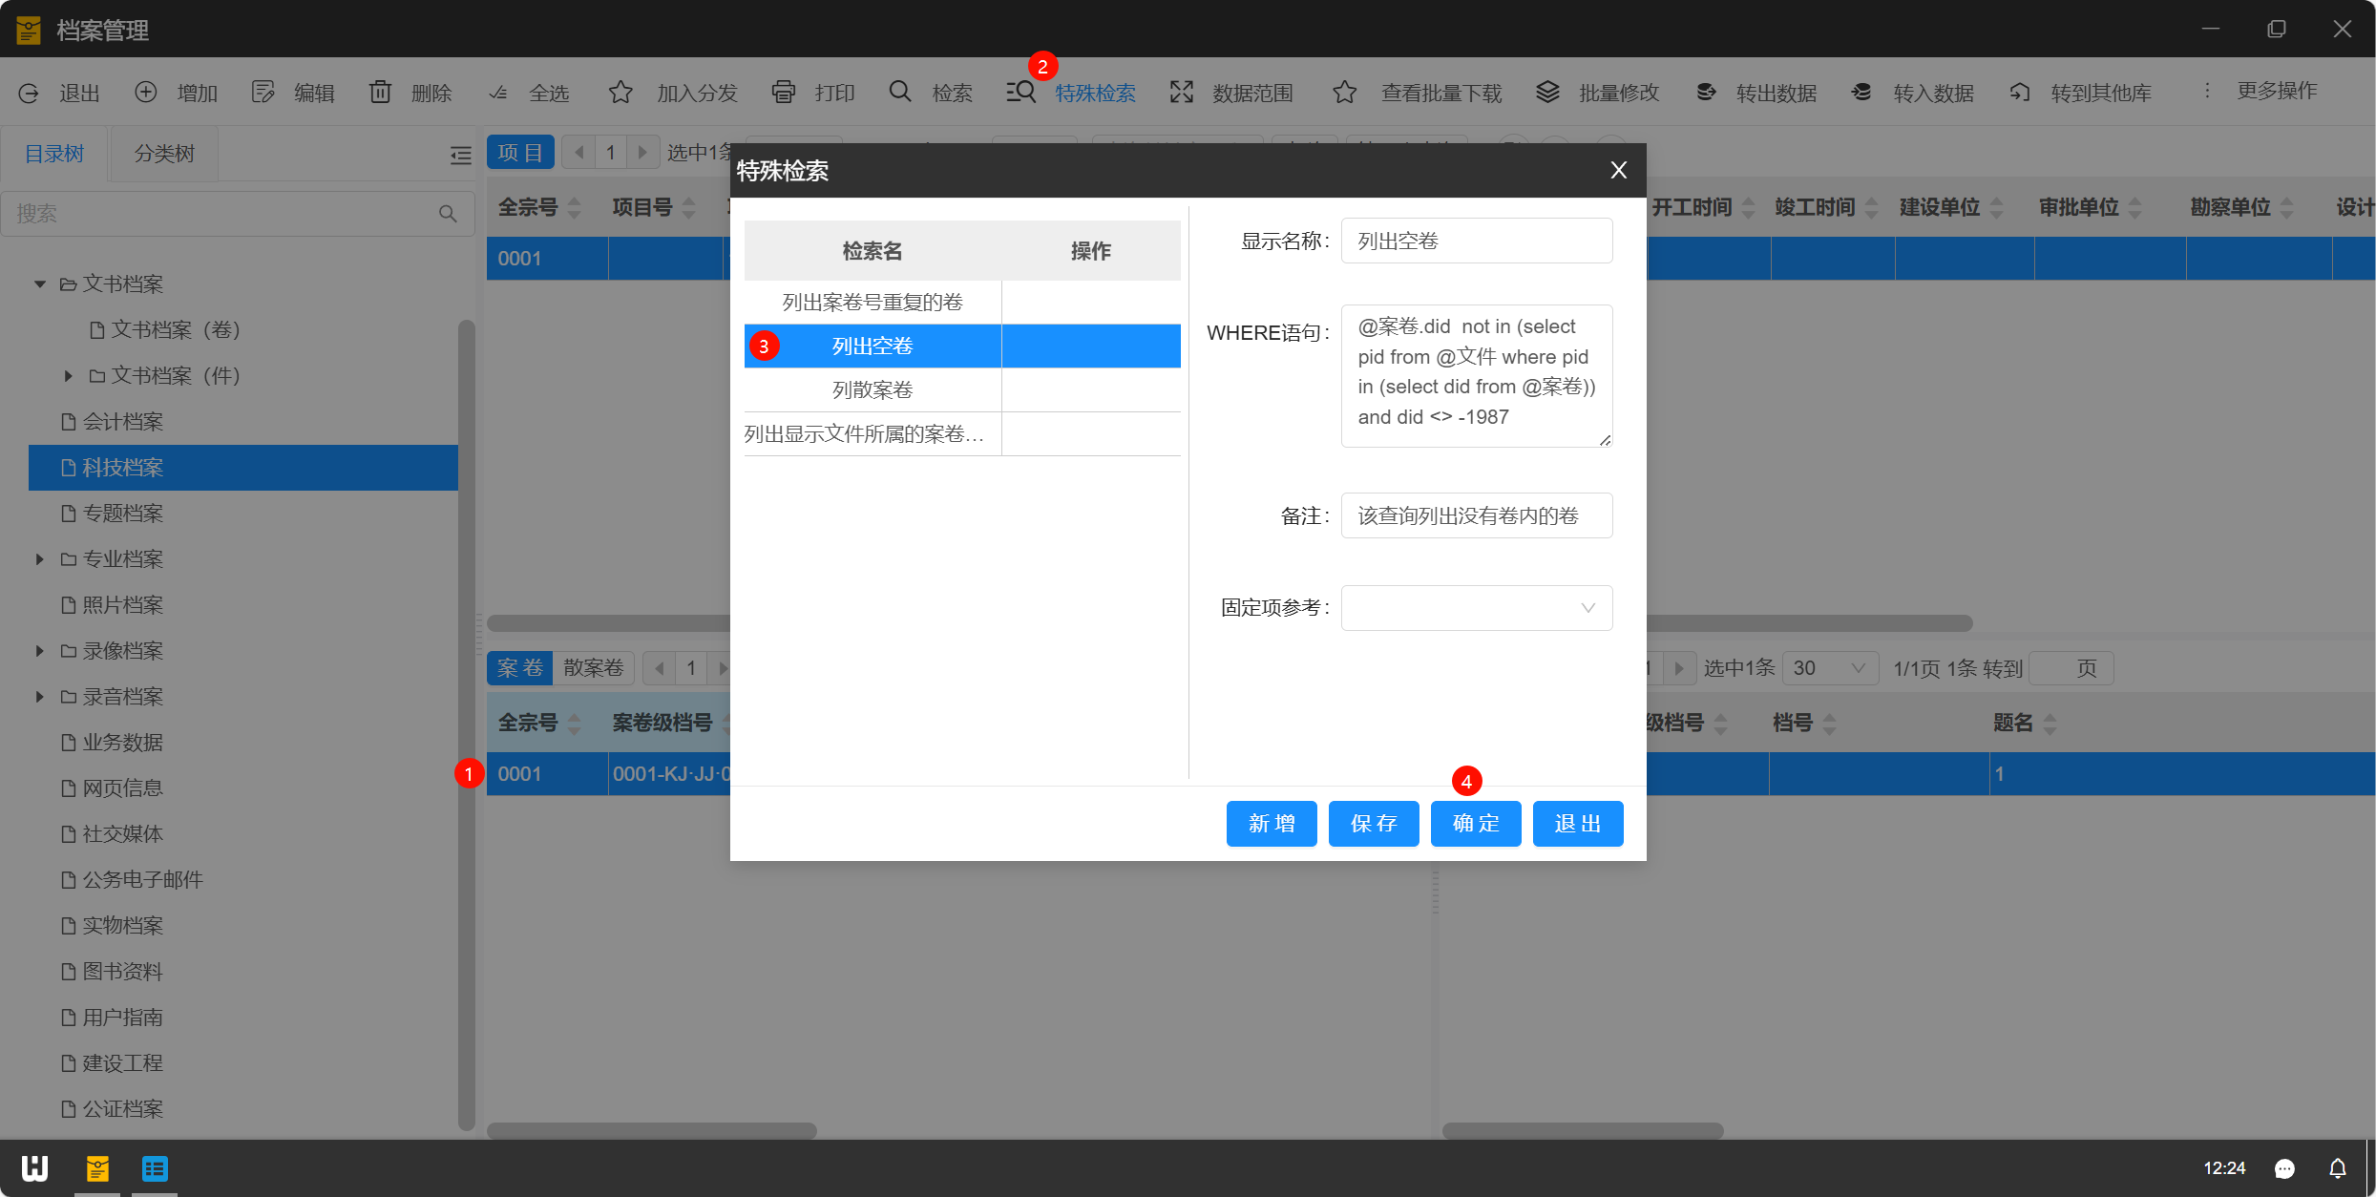
Task: Open the page size 30 dropdown
Action: [x=1828, y=668]
